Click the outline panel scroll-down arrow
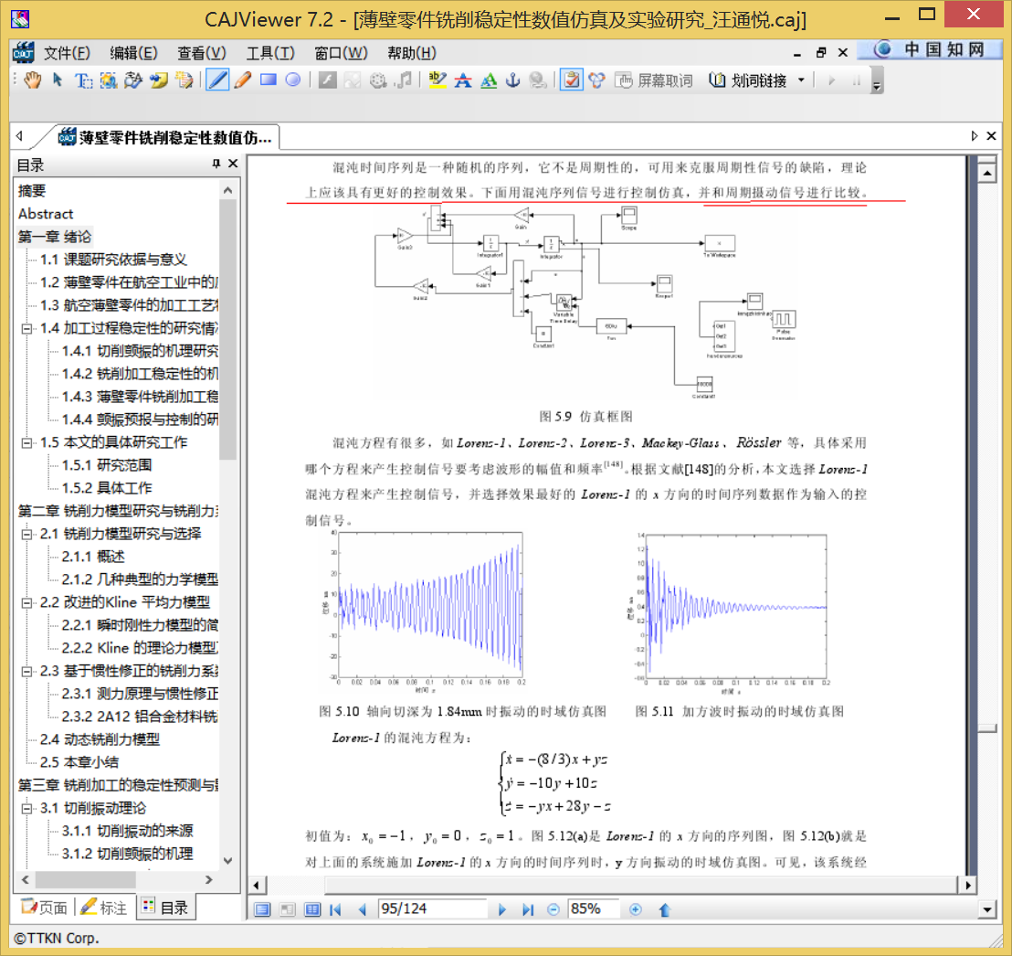Screen dimensions: 1012x956 tap(227, 860)
